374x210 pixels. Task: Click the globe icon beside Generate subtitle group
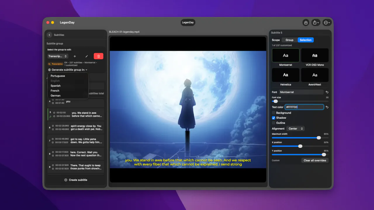[49, 70]
